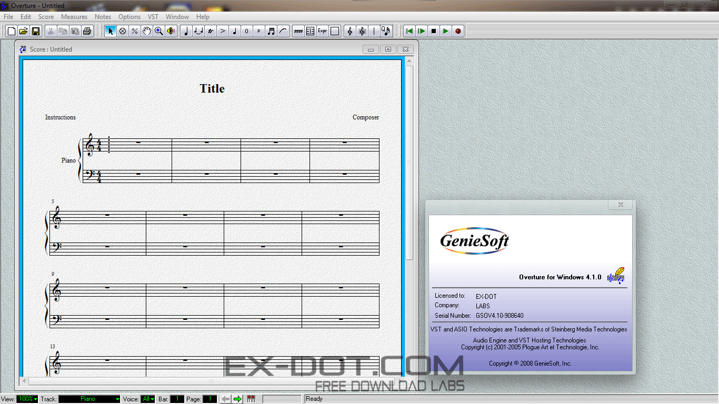Select the slur tool

[283, 31]
